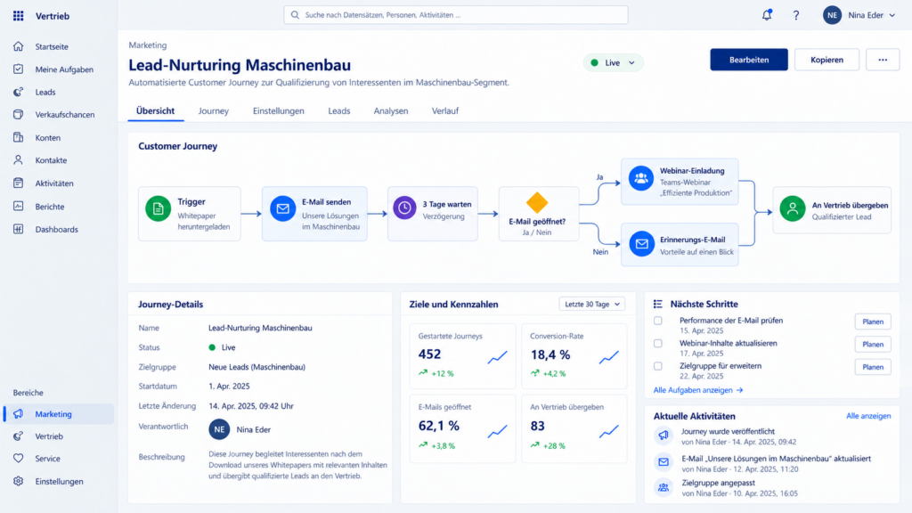This screenshot has width=912, height=513.
Task: Click the Service heart icon
Action: [x=18, y=459]
